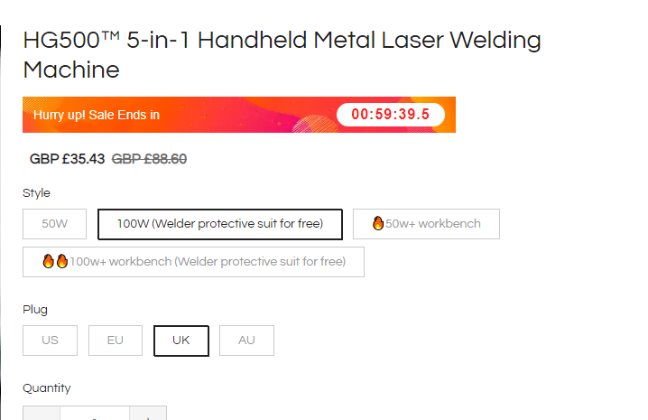Select the EU plug option
Image resolution: width=648 pixels, height=420 pixels.
116,341
